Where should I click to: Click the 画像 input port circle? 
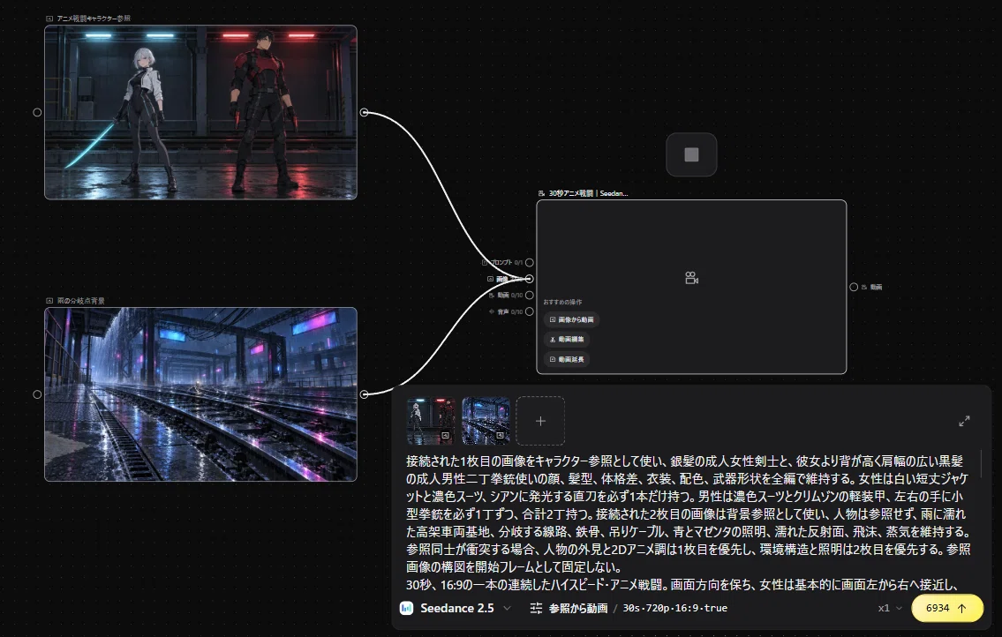pyautogui.click(x=529, y=279)
